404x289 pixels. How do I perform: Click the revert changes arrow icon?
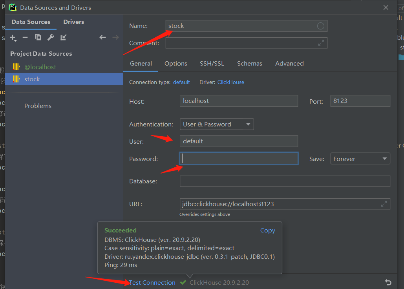coord(388,282)
